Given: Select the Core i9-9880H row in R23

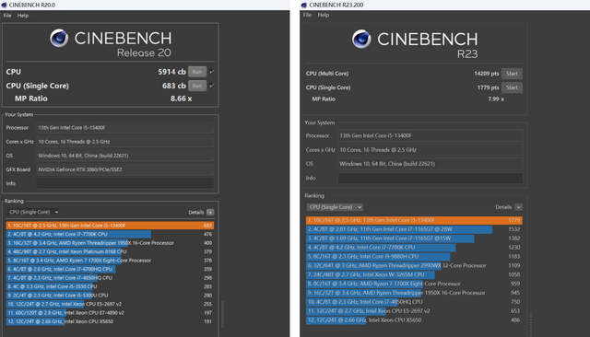Looking at the screenshot, I should click(x=414, y=256).
